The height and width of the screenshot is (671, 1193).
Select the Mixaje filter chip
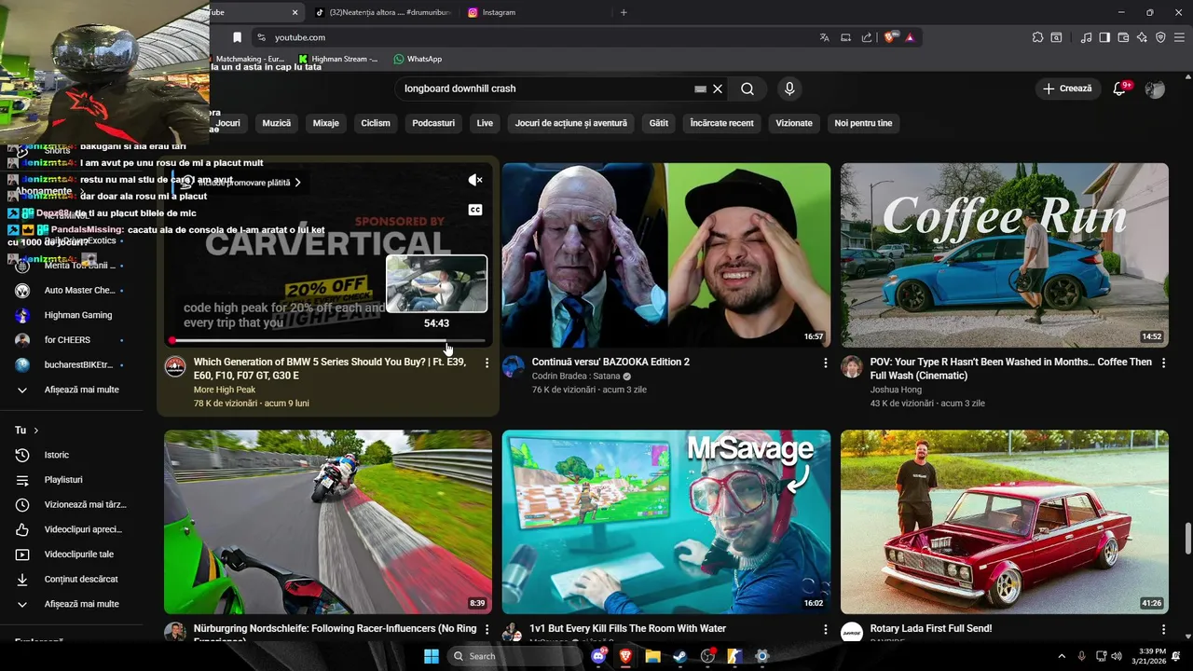[x=326, y=123]
